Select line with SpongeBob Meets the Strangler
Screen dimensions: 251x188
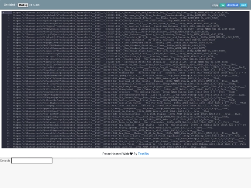(121, 62)
